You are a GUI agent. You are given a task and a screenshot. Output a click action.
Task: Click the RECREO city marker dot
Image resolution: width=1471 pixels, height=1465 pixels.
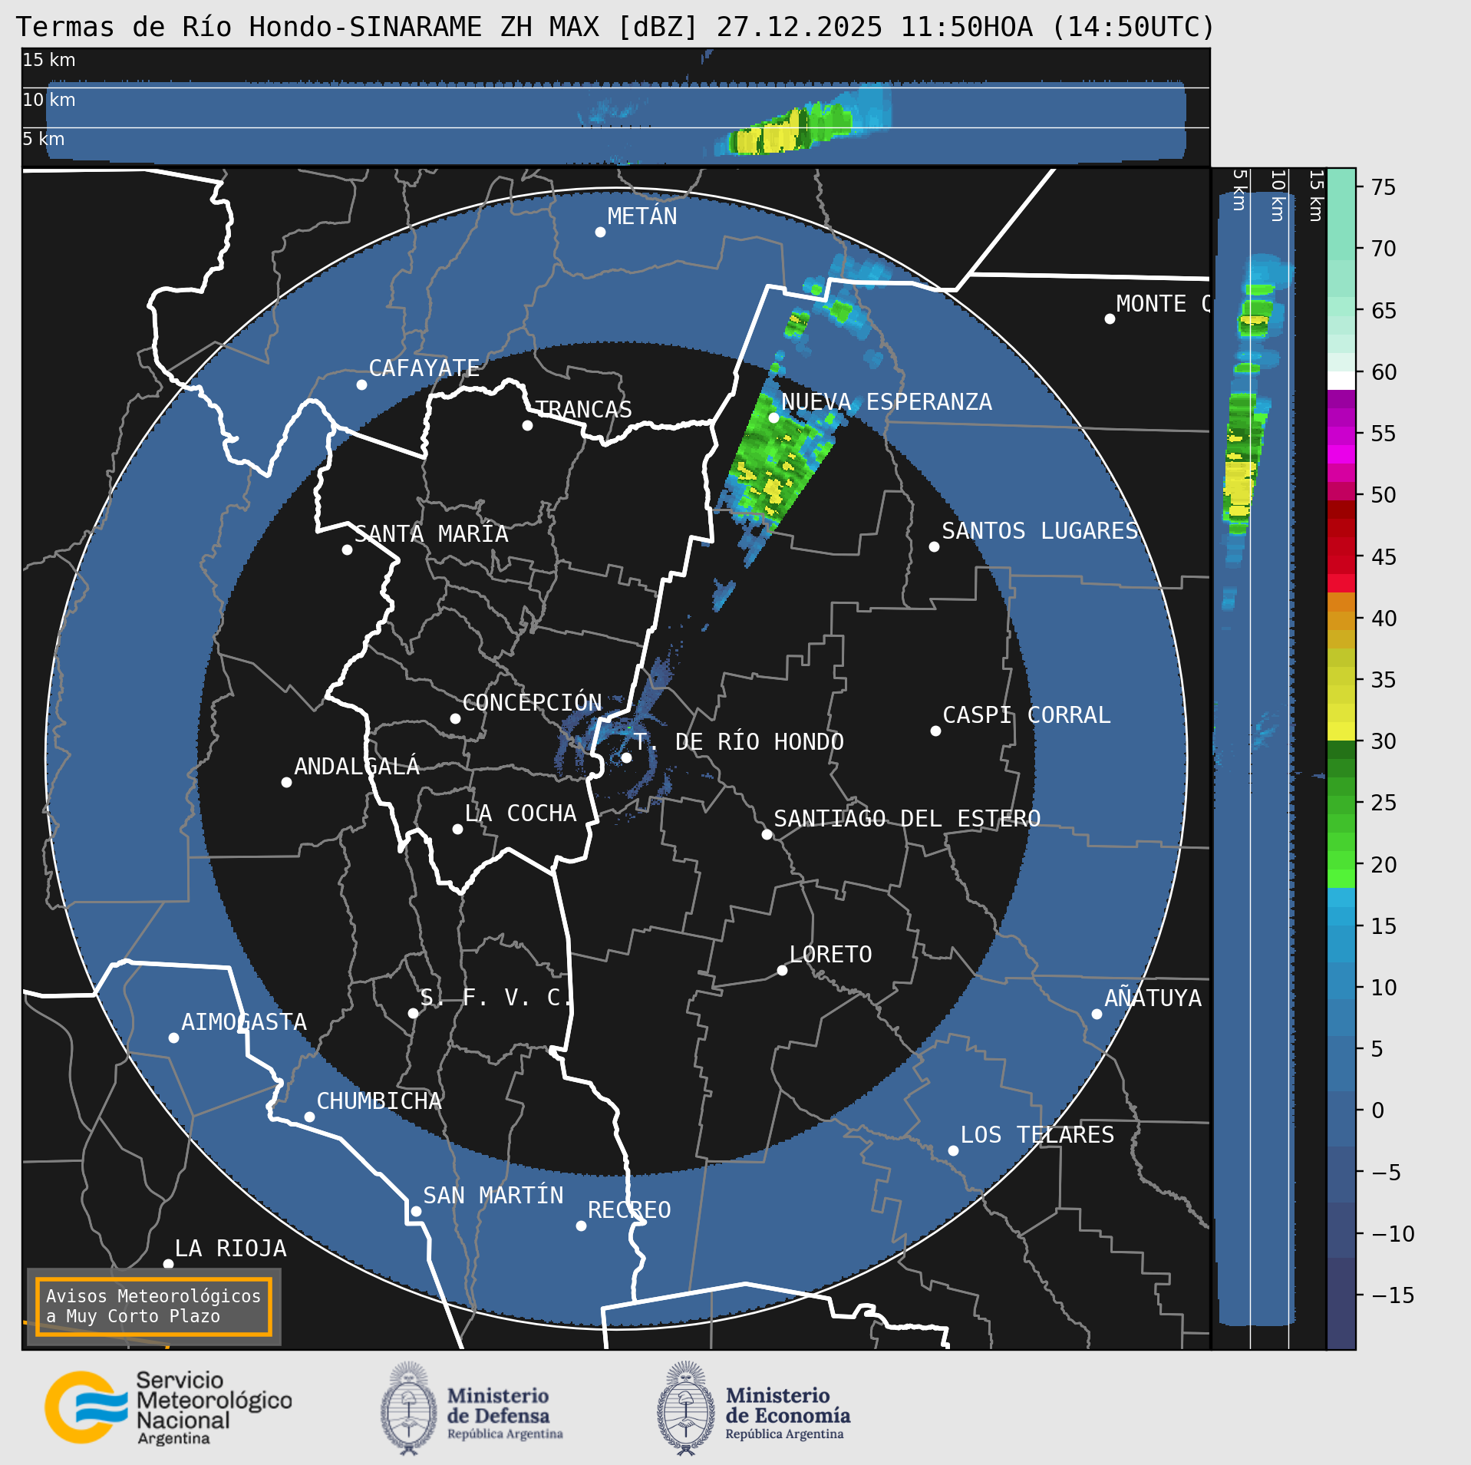pos(581,1226)
